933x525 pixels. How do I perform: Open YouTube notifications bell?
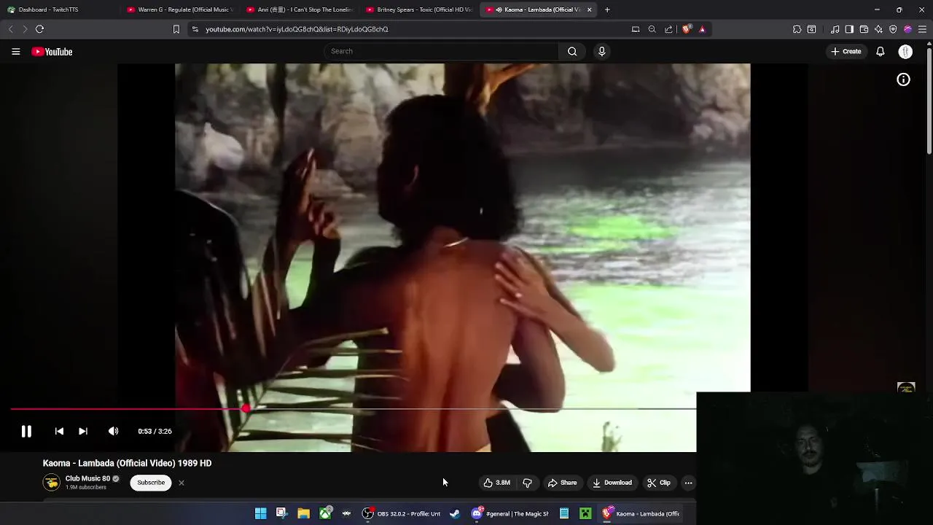click(881, 51)
